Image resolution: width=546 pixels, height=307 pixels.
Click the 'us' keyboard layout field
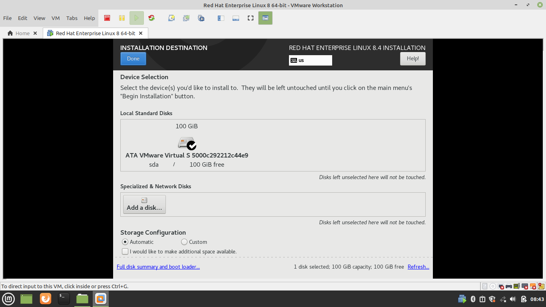(x=311, y=60)
